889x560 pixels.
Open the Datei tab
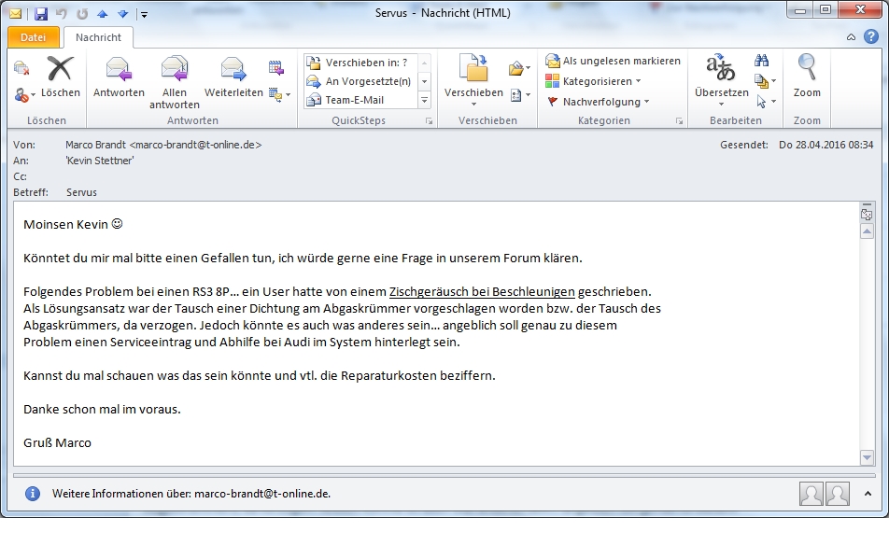[x=33, y=37]
